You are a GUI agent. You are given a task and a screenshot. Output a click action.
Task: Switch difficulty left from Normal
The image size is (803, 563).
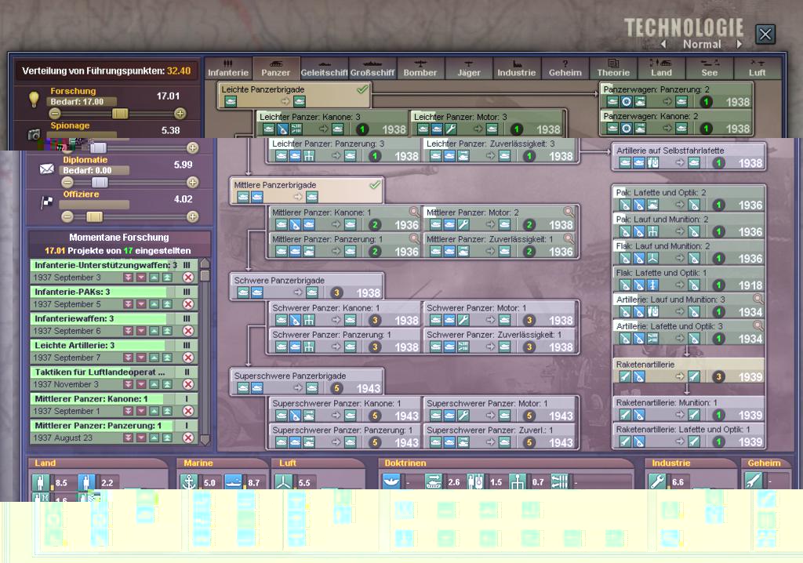pyautogui.click(x=663, y=44)
